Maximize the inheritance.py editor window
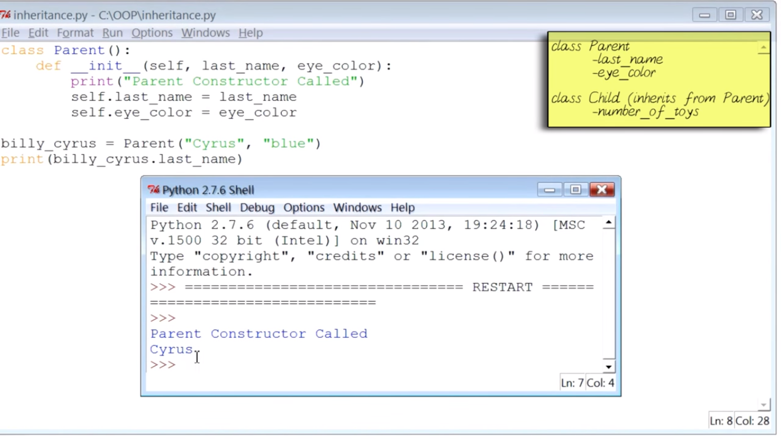 [x=731, y=15]
